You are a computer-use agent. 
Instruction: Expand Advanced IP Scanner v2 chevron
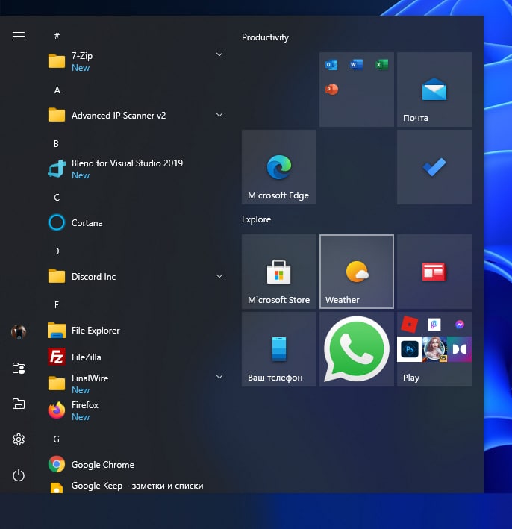coord(219,115)
